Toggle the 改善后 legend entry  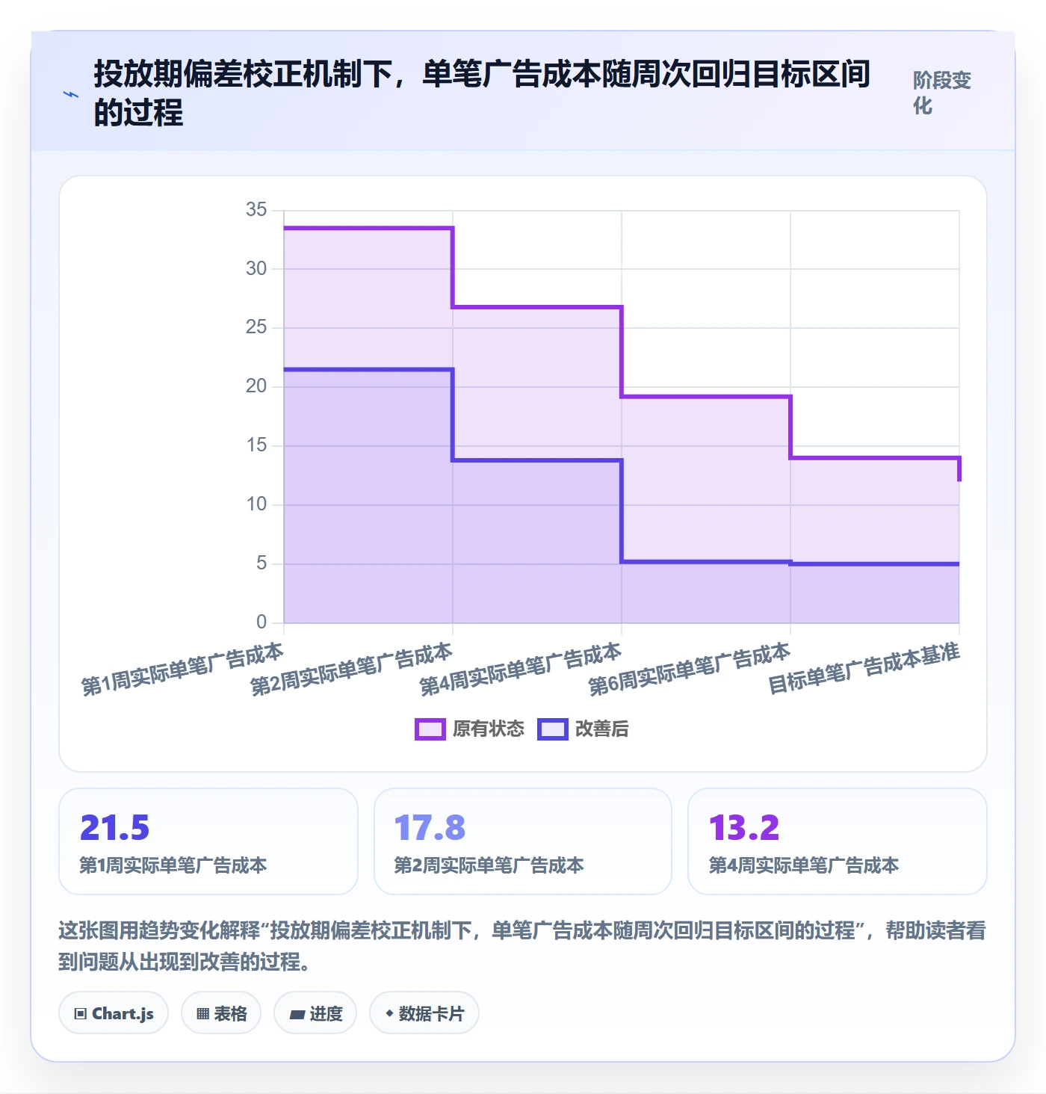[583, 729]
